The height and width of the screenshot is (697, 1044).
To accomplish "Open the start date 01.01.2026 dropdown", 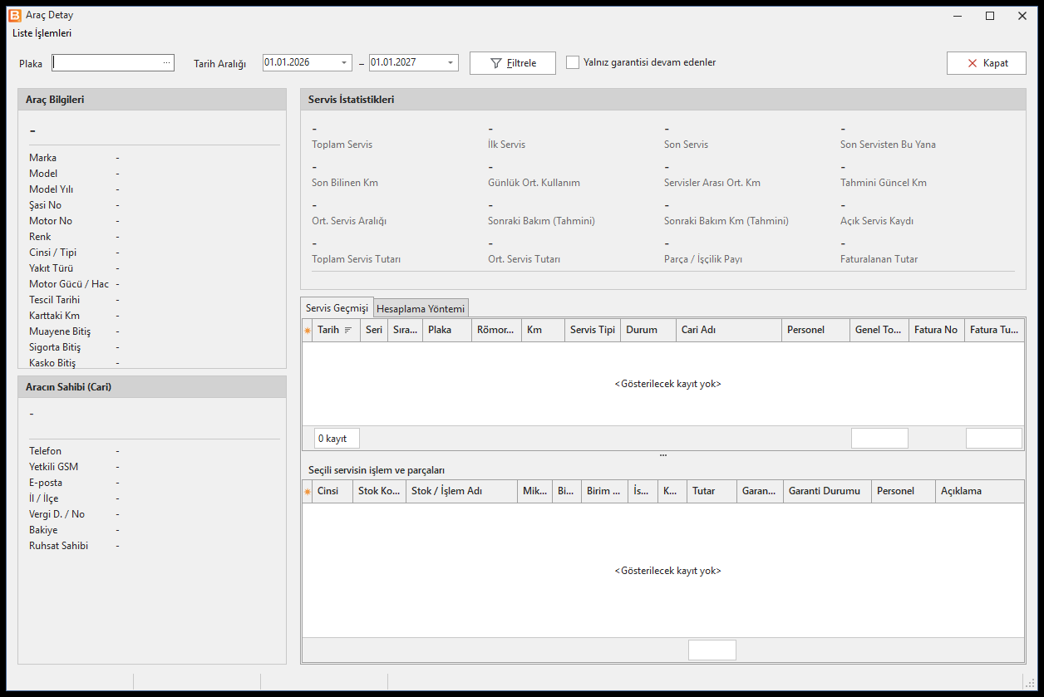I will click(x=345, y=62).
